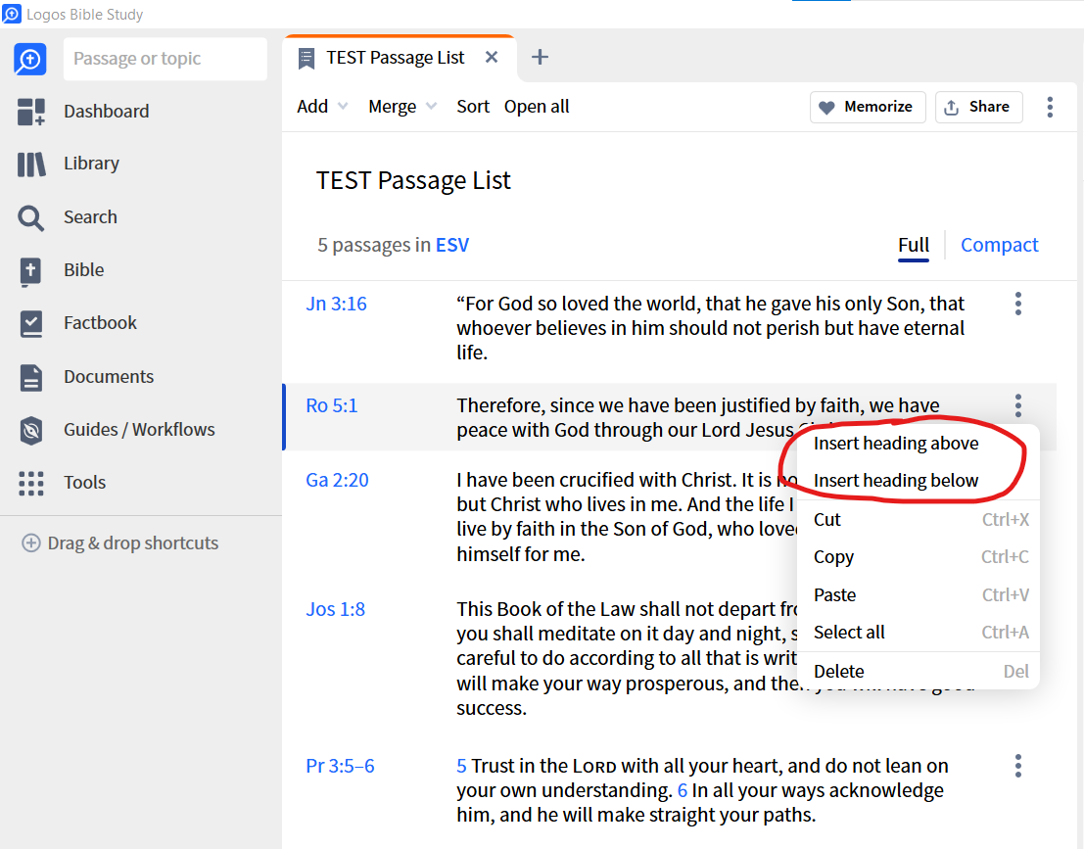The height and width of the screenshot is (849, 1084).
Task: Open the Dashboard icon in sidebar
Action: tap(31, 112)
